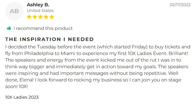This screenshot has height=105, width=196.
Task: Click the fourth gold star
Action: point(46,17)
